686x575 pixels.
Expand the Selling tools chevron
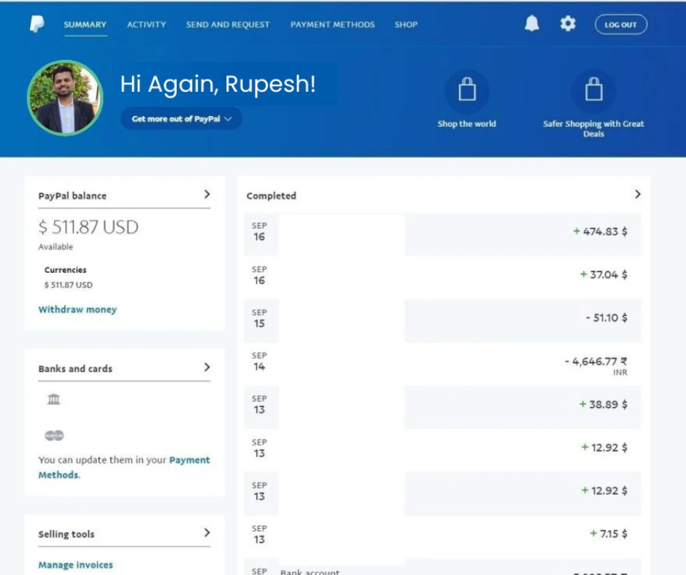point(207,533)
